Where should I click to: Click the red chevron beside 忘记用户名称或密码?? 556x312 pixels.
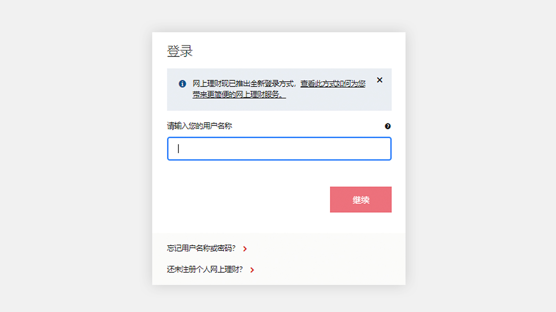coord(245,249)
